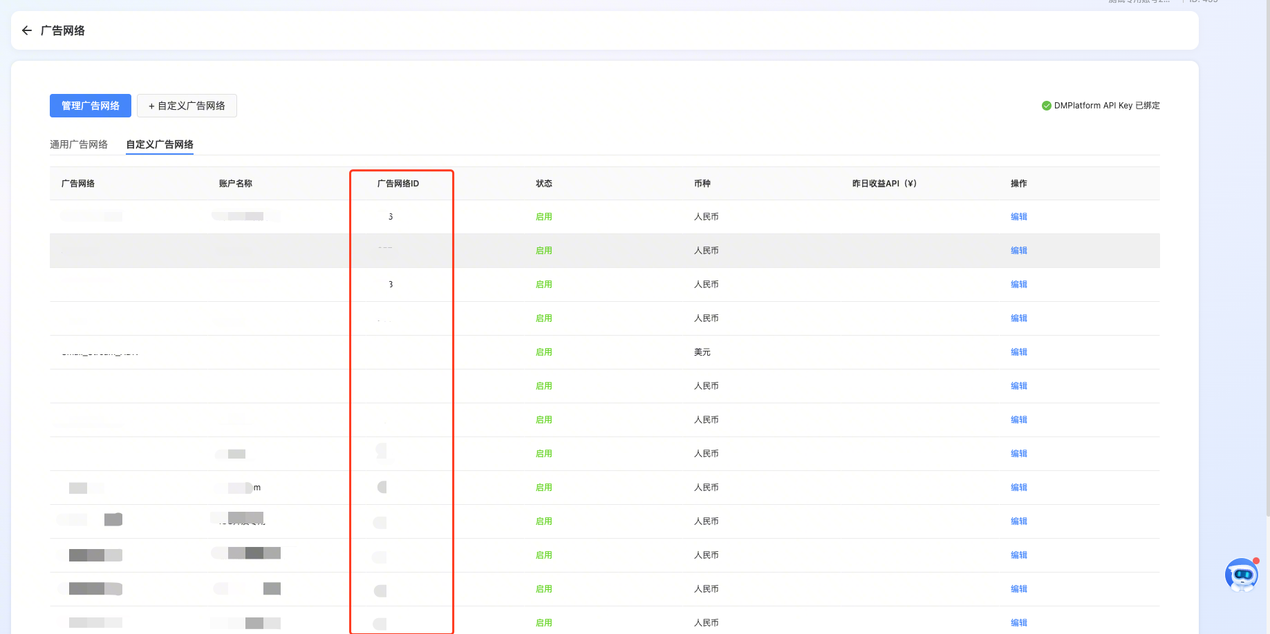The width and height of the screenshot is (1270, 634).
Task: Open the robot chat assistant icon
Action: [x=1241, y=575]
